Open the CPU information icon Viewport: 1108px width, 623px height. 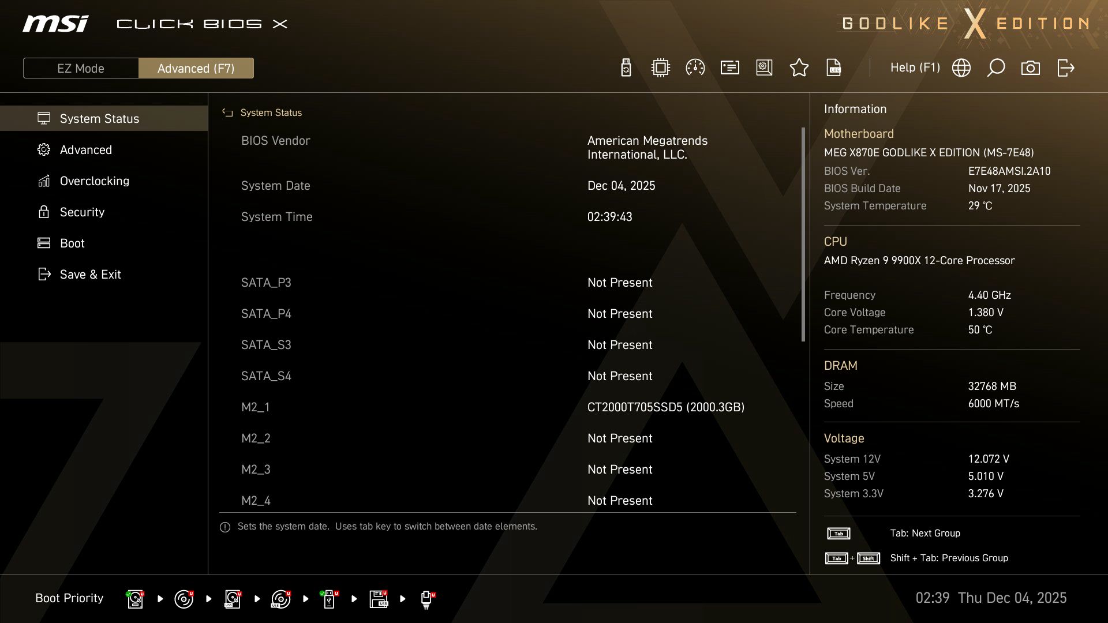pyautogui.click(x=660, y=67)
